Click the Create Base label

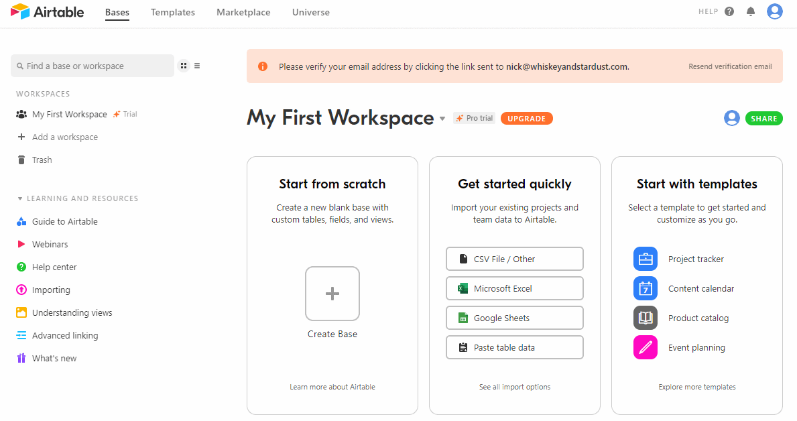pyautogui.click(x=332, y=334)
